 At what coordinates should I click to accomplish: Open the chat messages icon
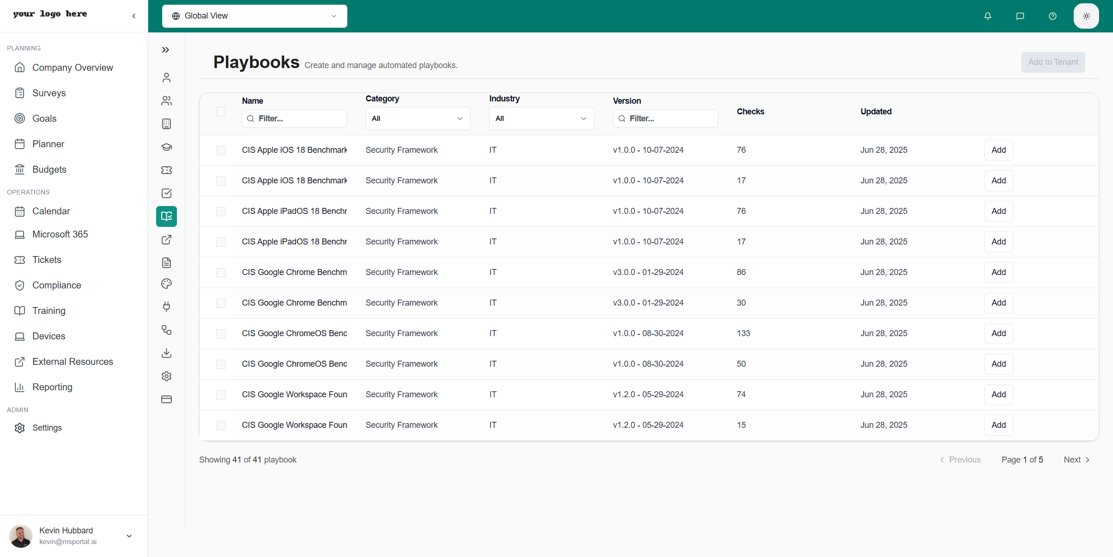pyautogui.click(x=1020, y=16)
